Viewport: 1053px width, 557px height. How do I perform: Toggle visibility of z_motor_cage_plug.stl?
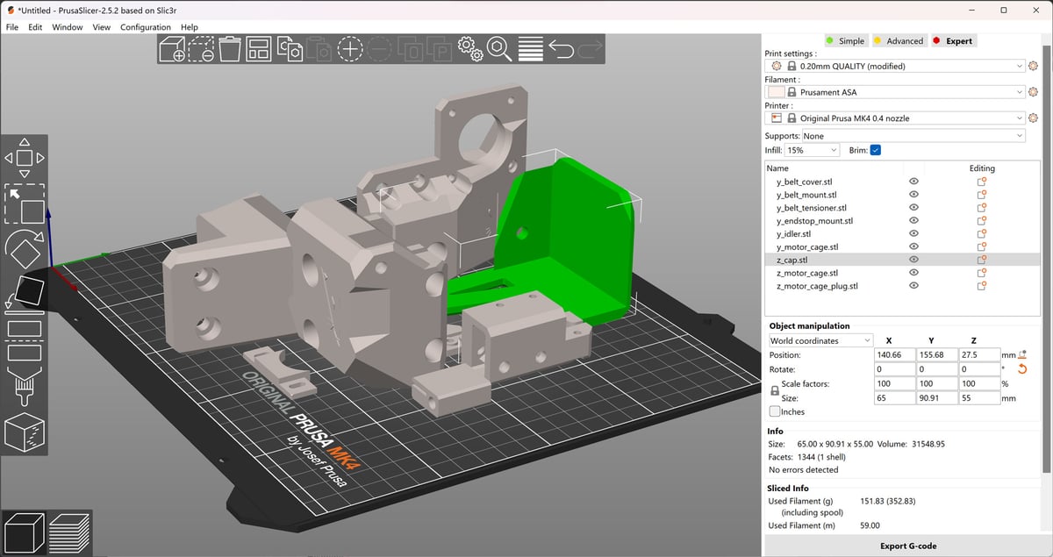tap(913, 286)
